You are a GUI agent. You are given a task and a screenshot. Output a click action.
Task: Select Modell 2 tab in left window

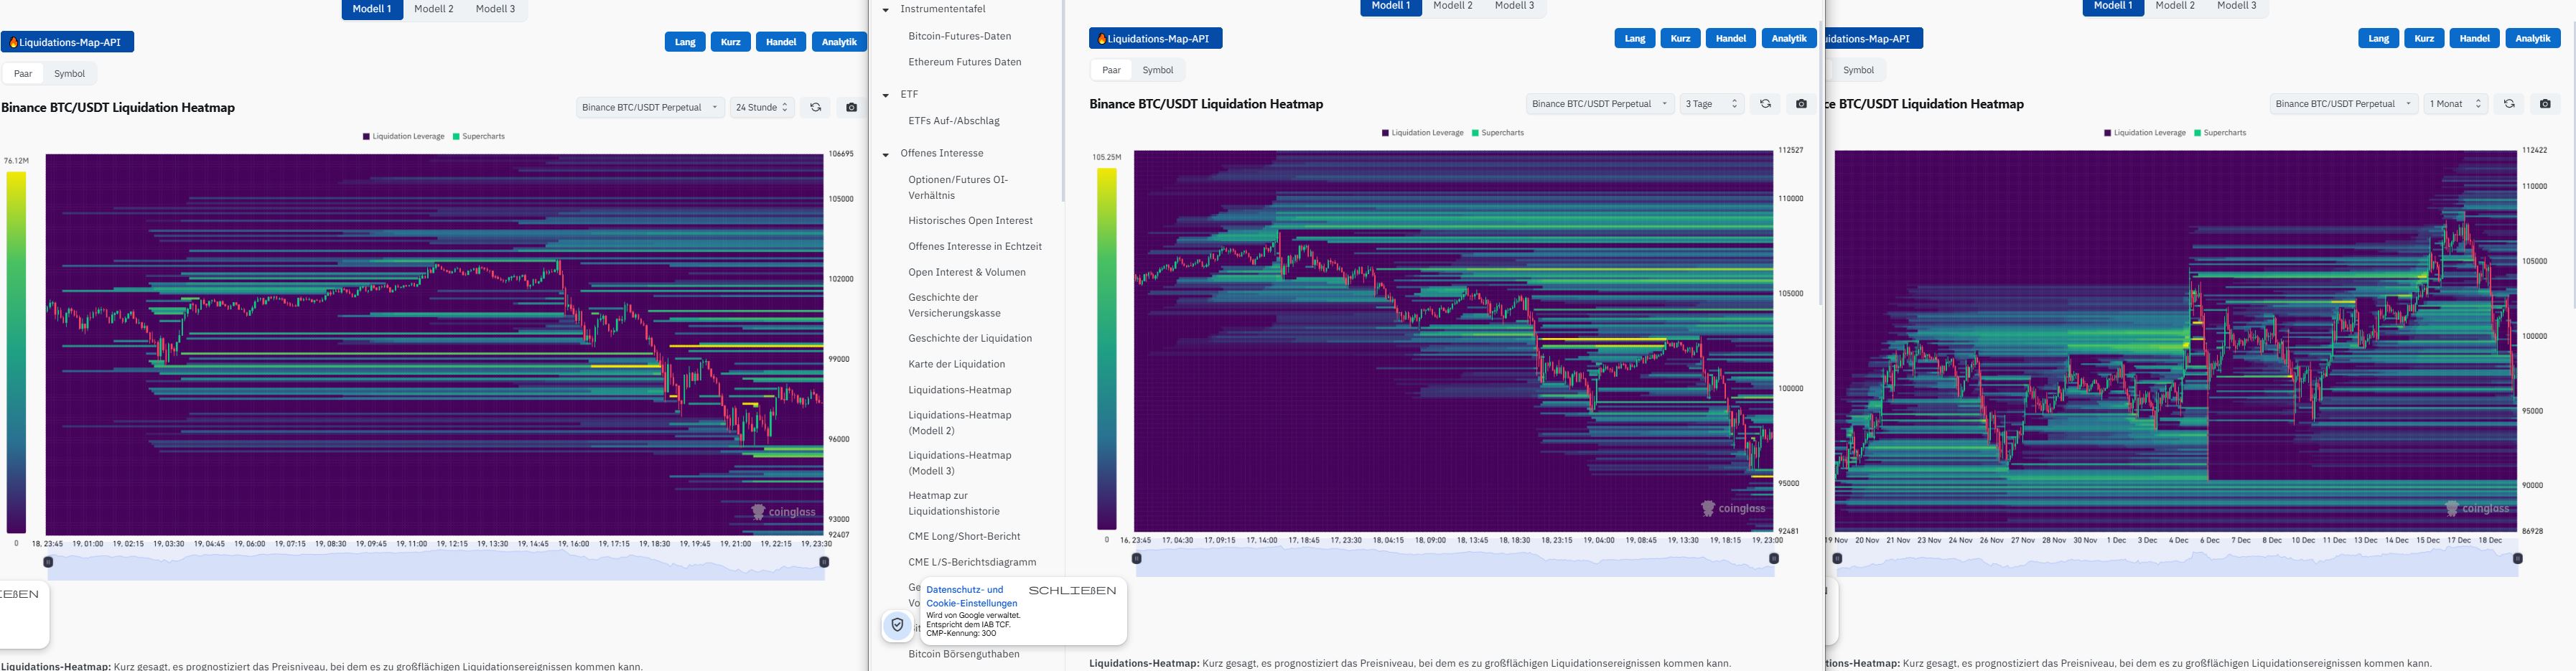point(434,9)
